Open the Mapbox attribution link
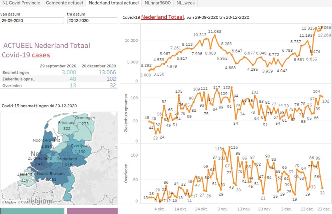 click(9, 202)
